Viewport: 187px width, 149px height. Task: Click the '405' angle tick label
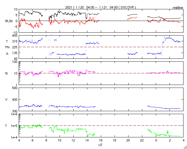tap(15, 36)
